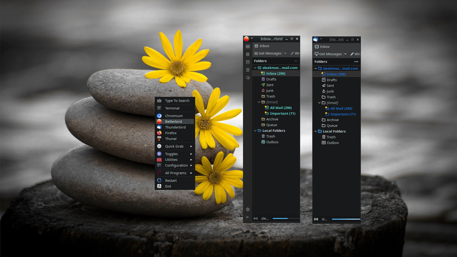457x257 pixels.
Task: Click Type To Search in launcher menu
Action: [x=175, y=101]
